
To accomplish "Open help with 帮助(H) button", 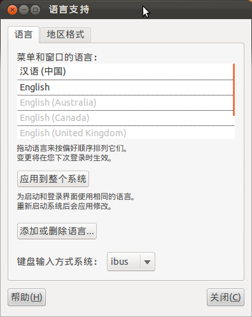I will coord(27,297).
